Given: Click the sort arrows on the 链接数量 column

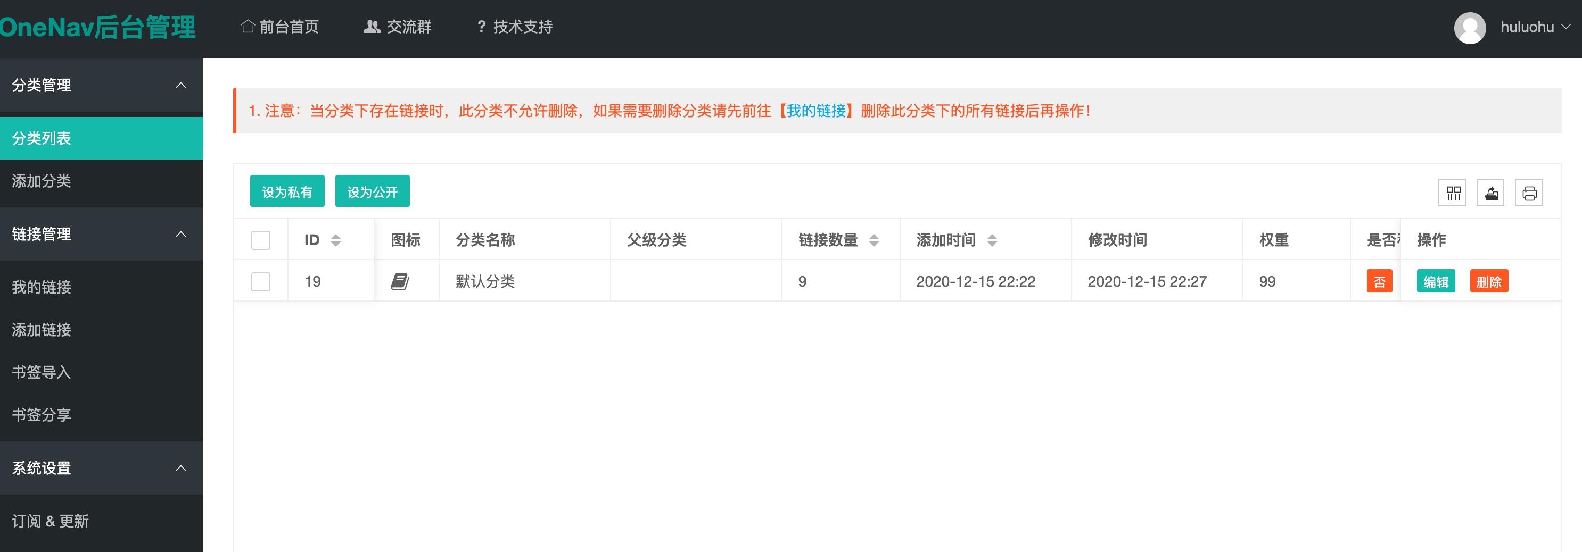Looking at the screenshot, I should point(874,240).
